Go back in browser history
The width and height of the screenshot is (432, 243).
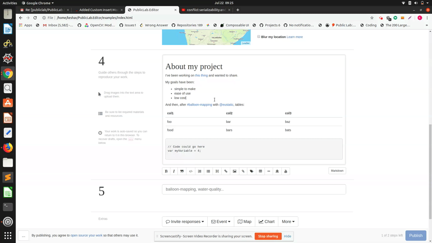click(21, 18)
